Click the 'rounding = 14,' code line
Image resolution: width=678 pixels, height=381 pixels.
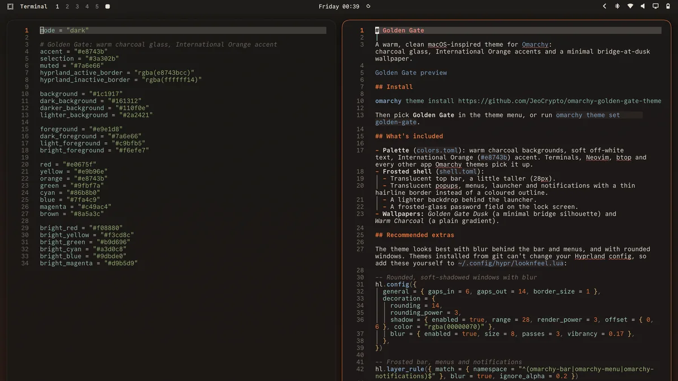click(x=416, y=305)
